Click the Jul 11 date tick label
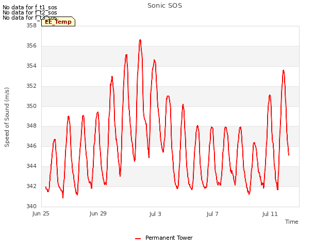Viewport: 330px width, 248px height. 270,214
